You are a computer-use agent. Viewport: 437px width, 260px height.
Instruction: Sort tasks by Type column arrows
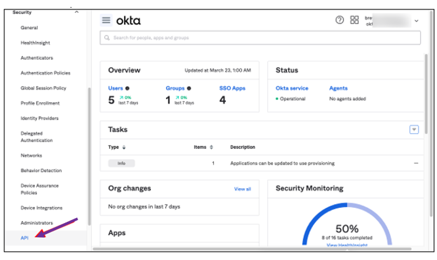coord(124,147)
